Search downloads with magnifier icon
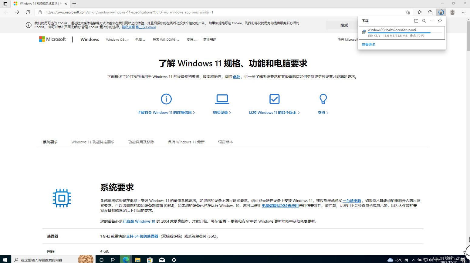Screen dimensions: 470x263 (424, 21)
